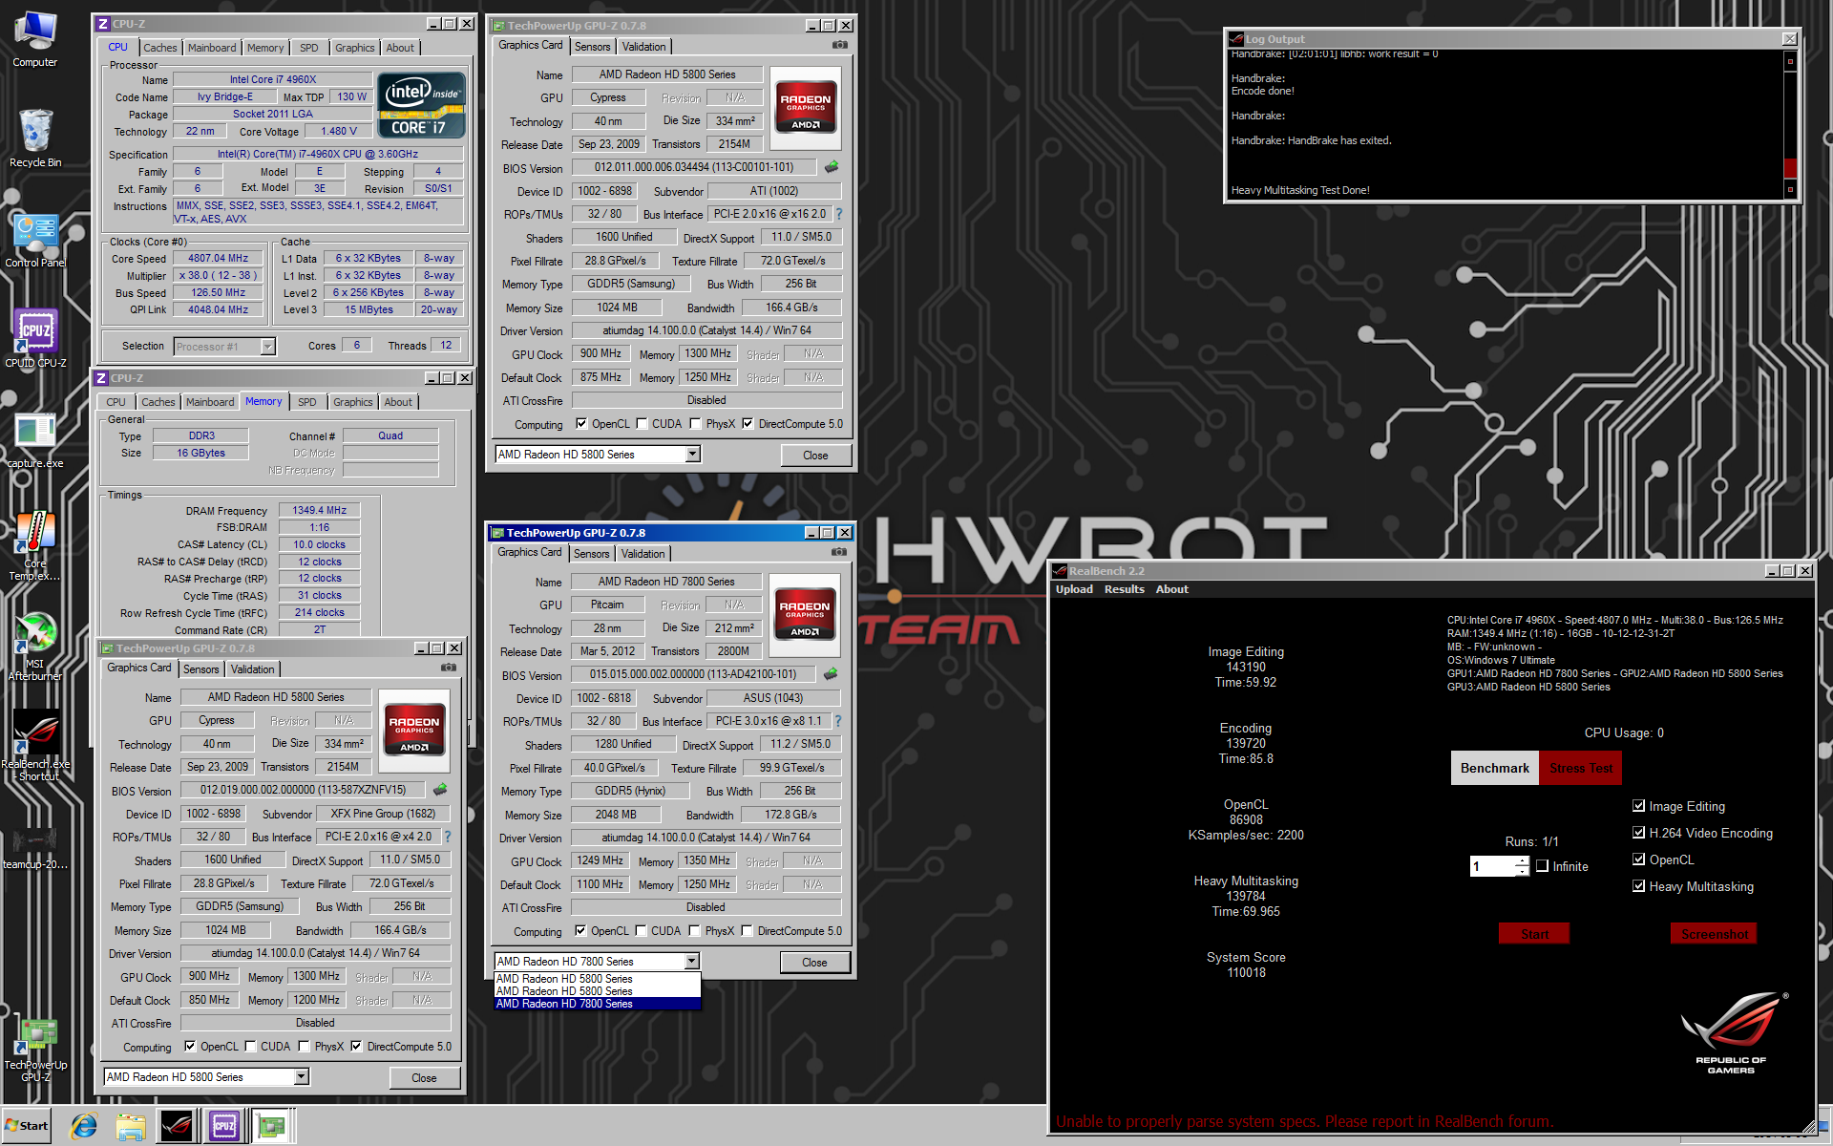This screenshot has height=1146, width=1833.
Task: Click the System Score value 110018
Action: (1246, 972)
